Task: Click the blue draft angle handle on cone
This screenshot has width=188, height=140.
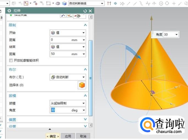Action: (x=139, y=57)
